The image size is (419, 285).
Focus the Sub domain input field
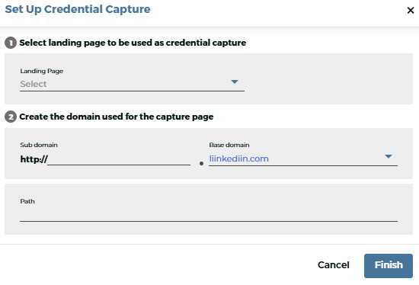[x=119, y=159]
